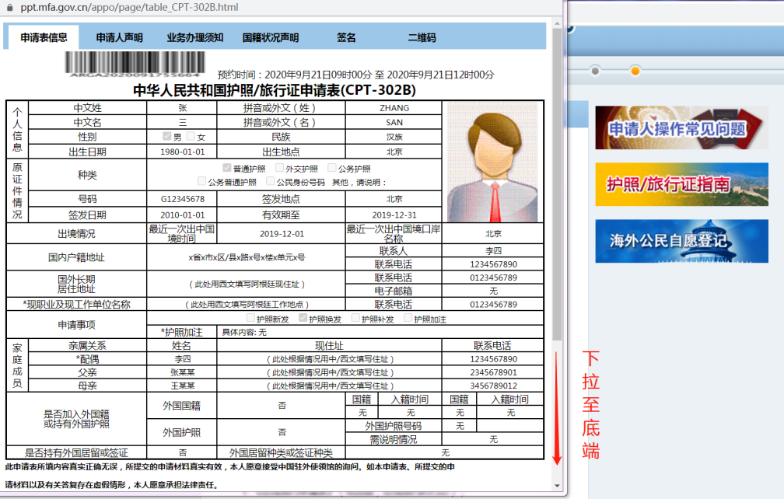Select the 护照换发 checkbox

[303, 318]
